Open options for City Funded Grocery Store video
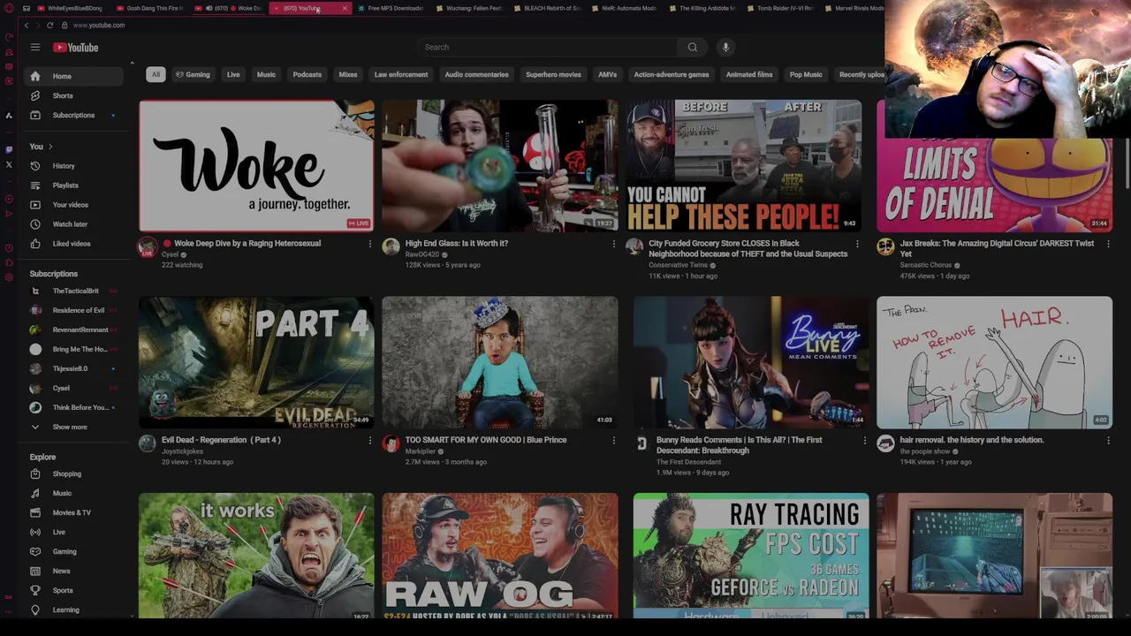This screenshot has height=636, width=1131. click(856, 244)
